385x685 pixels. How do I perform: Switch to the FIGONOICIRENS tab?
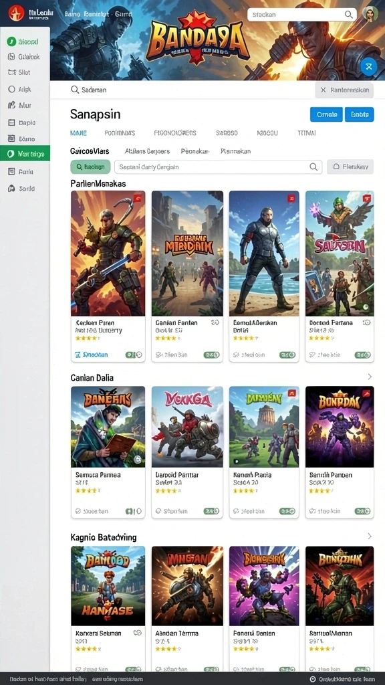click(x=176, y=133)
